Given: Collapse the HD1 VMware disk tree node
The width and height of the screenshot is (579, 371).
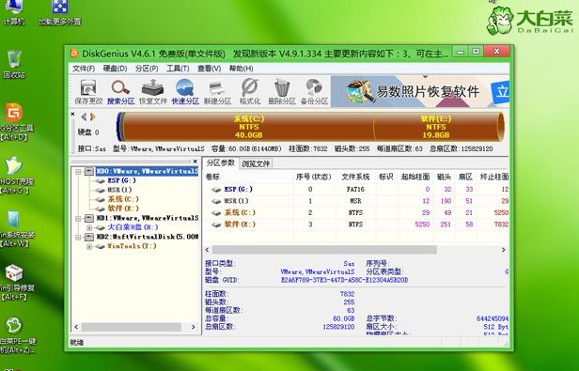Looking at the screenshot, I should [78, 219].
